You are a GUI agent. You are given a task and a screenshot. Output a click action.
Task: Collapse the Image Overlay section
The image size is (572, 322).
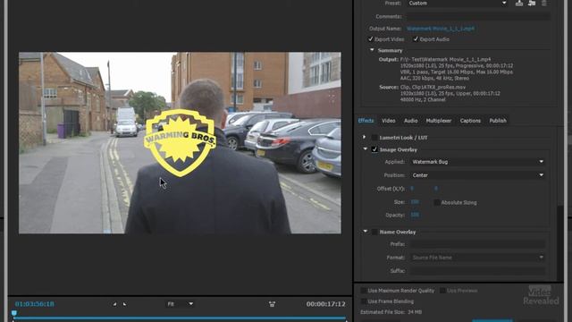tap(366, 149)
